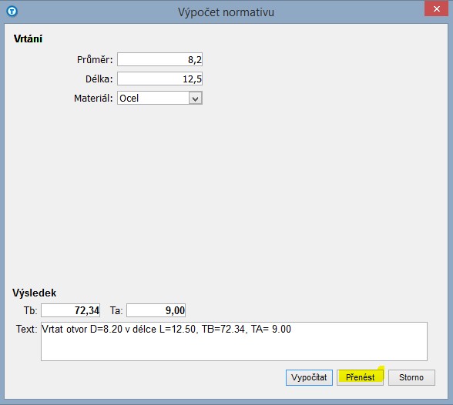Click the application icon in the title bar
453x405 pixels.
12,12
